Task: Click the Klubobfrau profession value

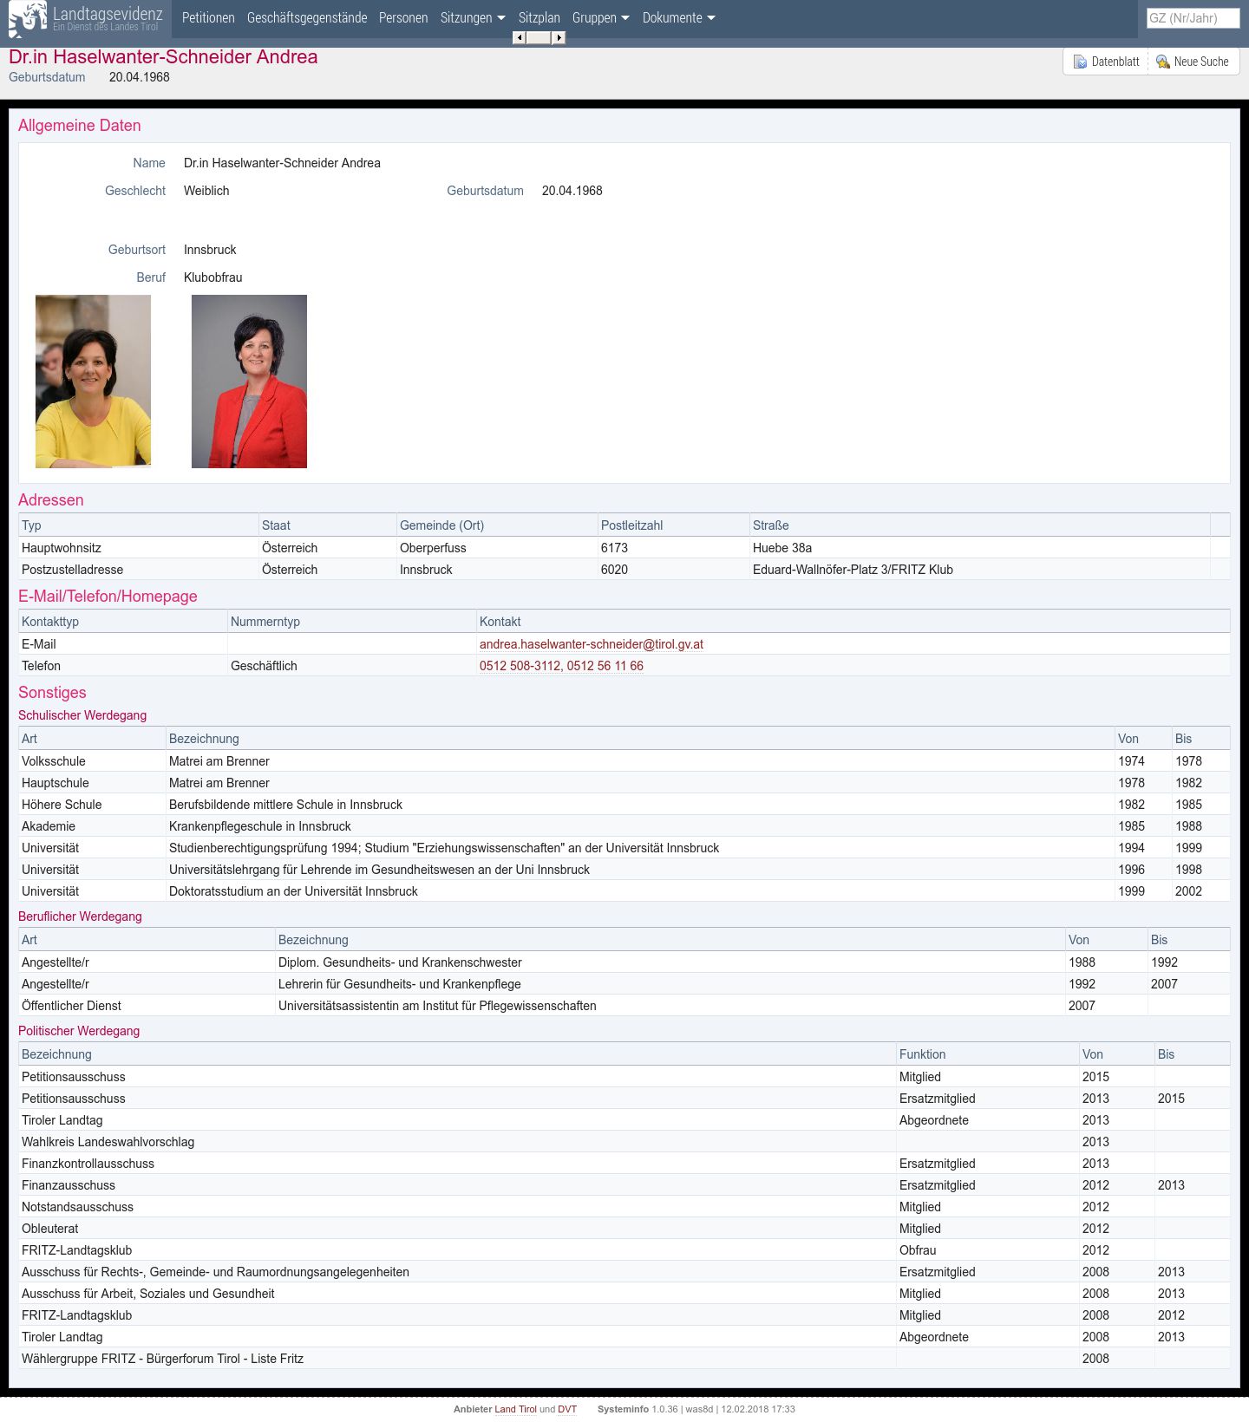Action: pyautogui.click(x=213, y=277)
